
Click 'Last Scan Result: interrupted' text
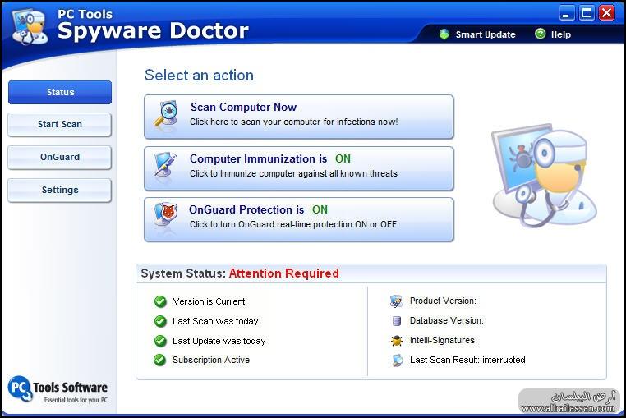coord(467,361)
